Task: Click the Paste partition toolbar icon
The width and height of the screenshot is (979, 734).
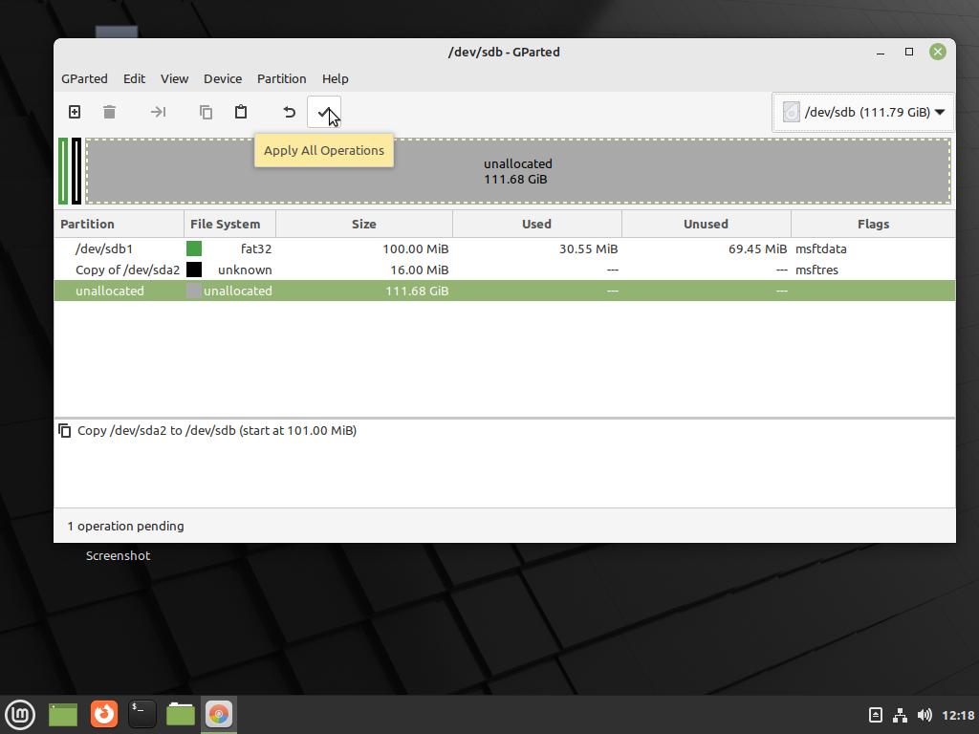Action: point(241,112)
